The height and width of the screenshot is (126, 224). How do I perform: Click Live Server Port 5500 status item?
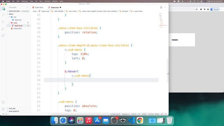coord(154,114)
